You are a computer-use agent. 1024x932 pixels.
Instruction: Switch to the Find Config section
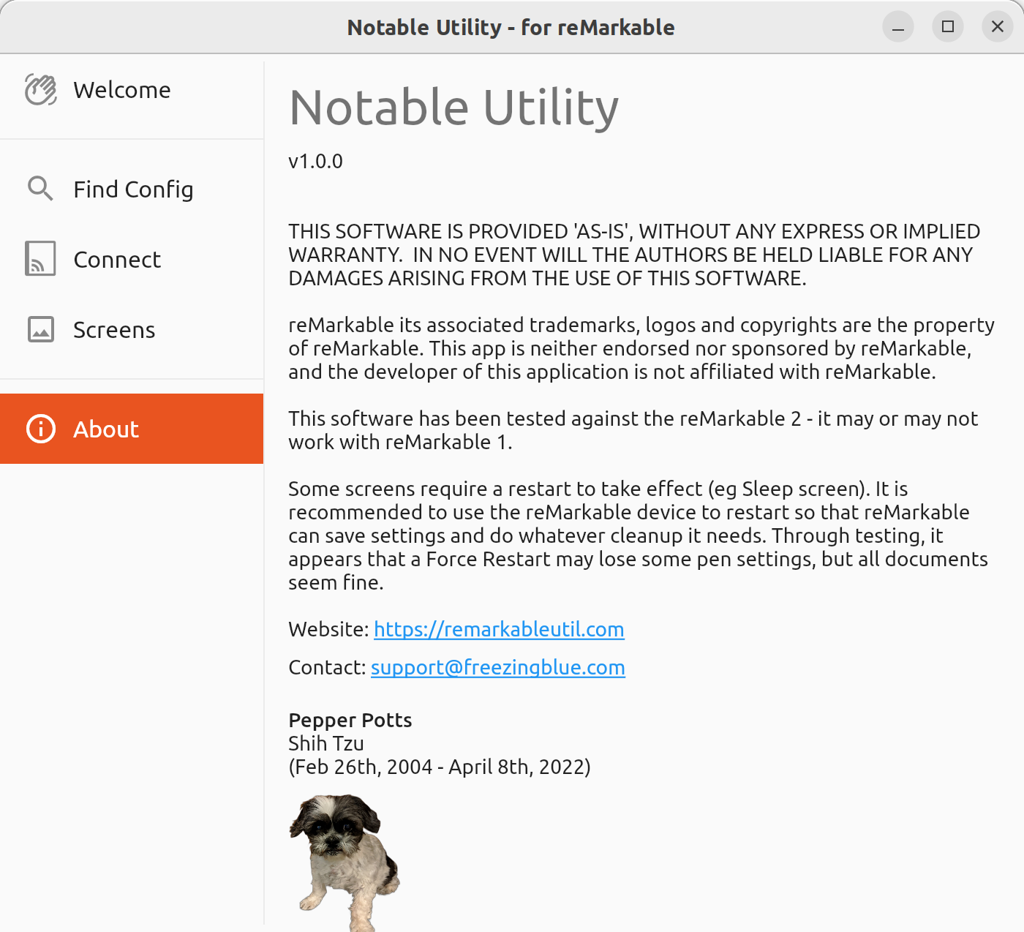pyautogui.click(x=133, y=189)
